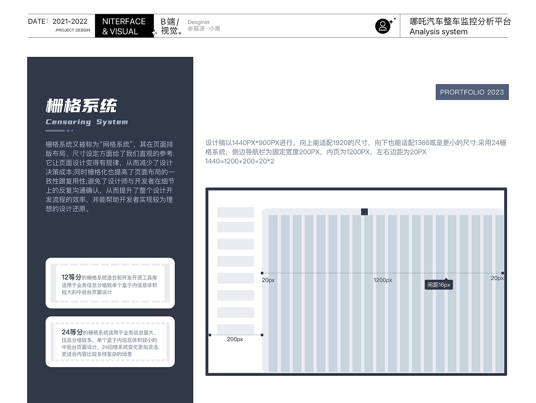The height and width of the screenshot is (403, 536).
Task: Click the 'DATE: 2021-2022' header text
Action: tap(57, 21)
